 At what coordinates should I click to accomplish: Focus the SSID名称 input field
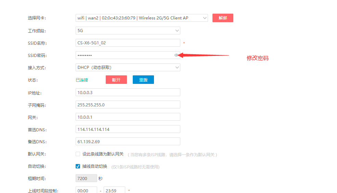click(x=128, y=43)
